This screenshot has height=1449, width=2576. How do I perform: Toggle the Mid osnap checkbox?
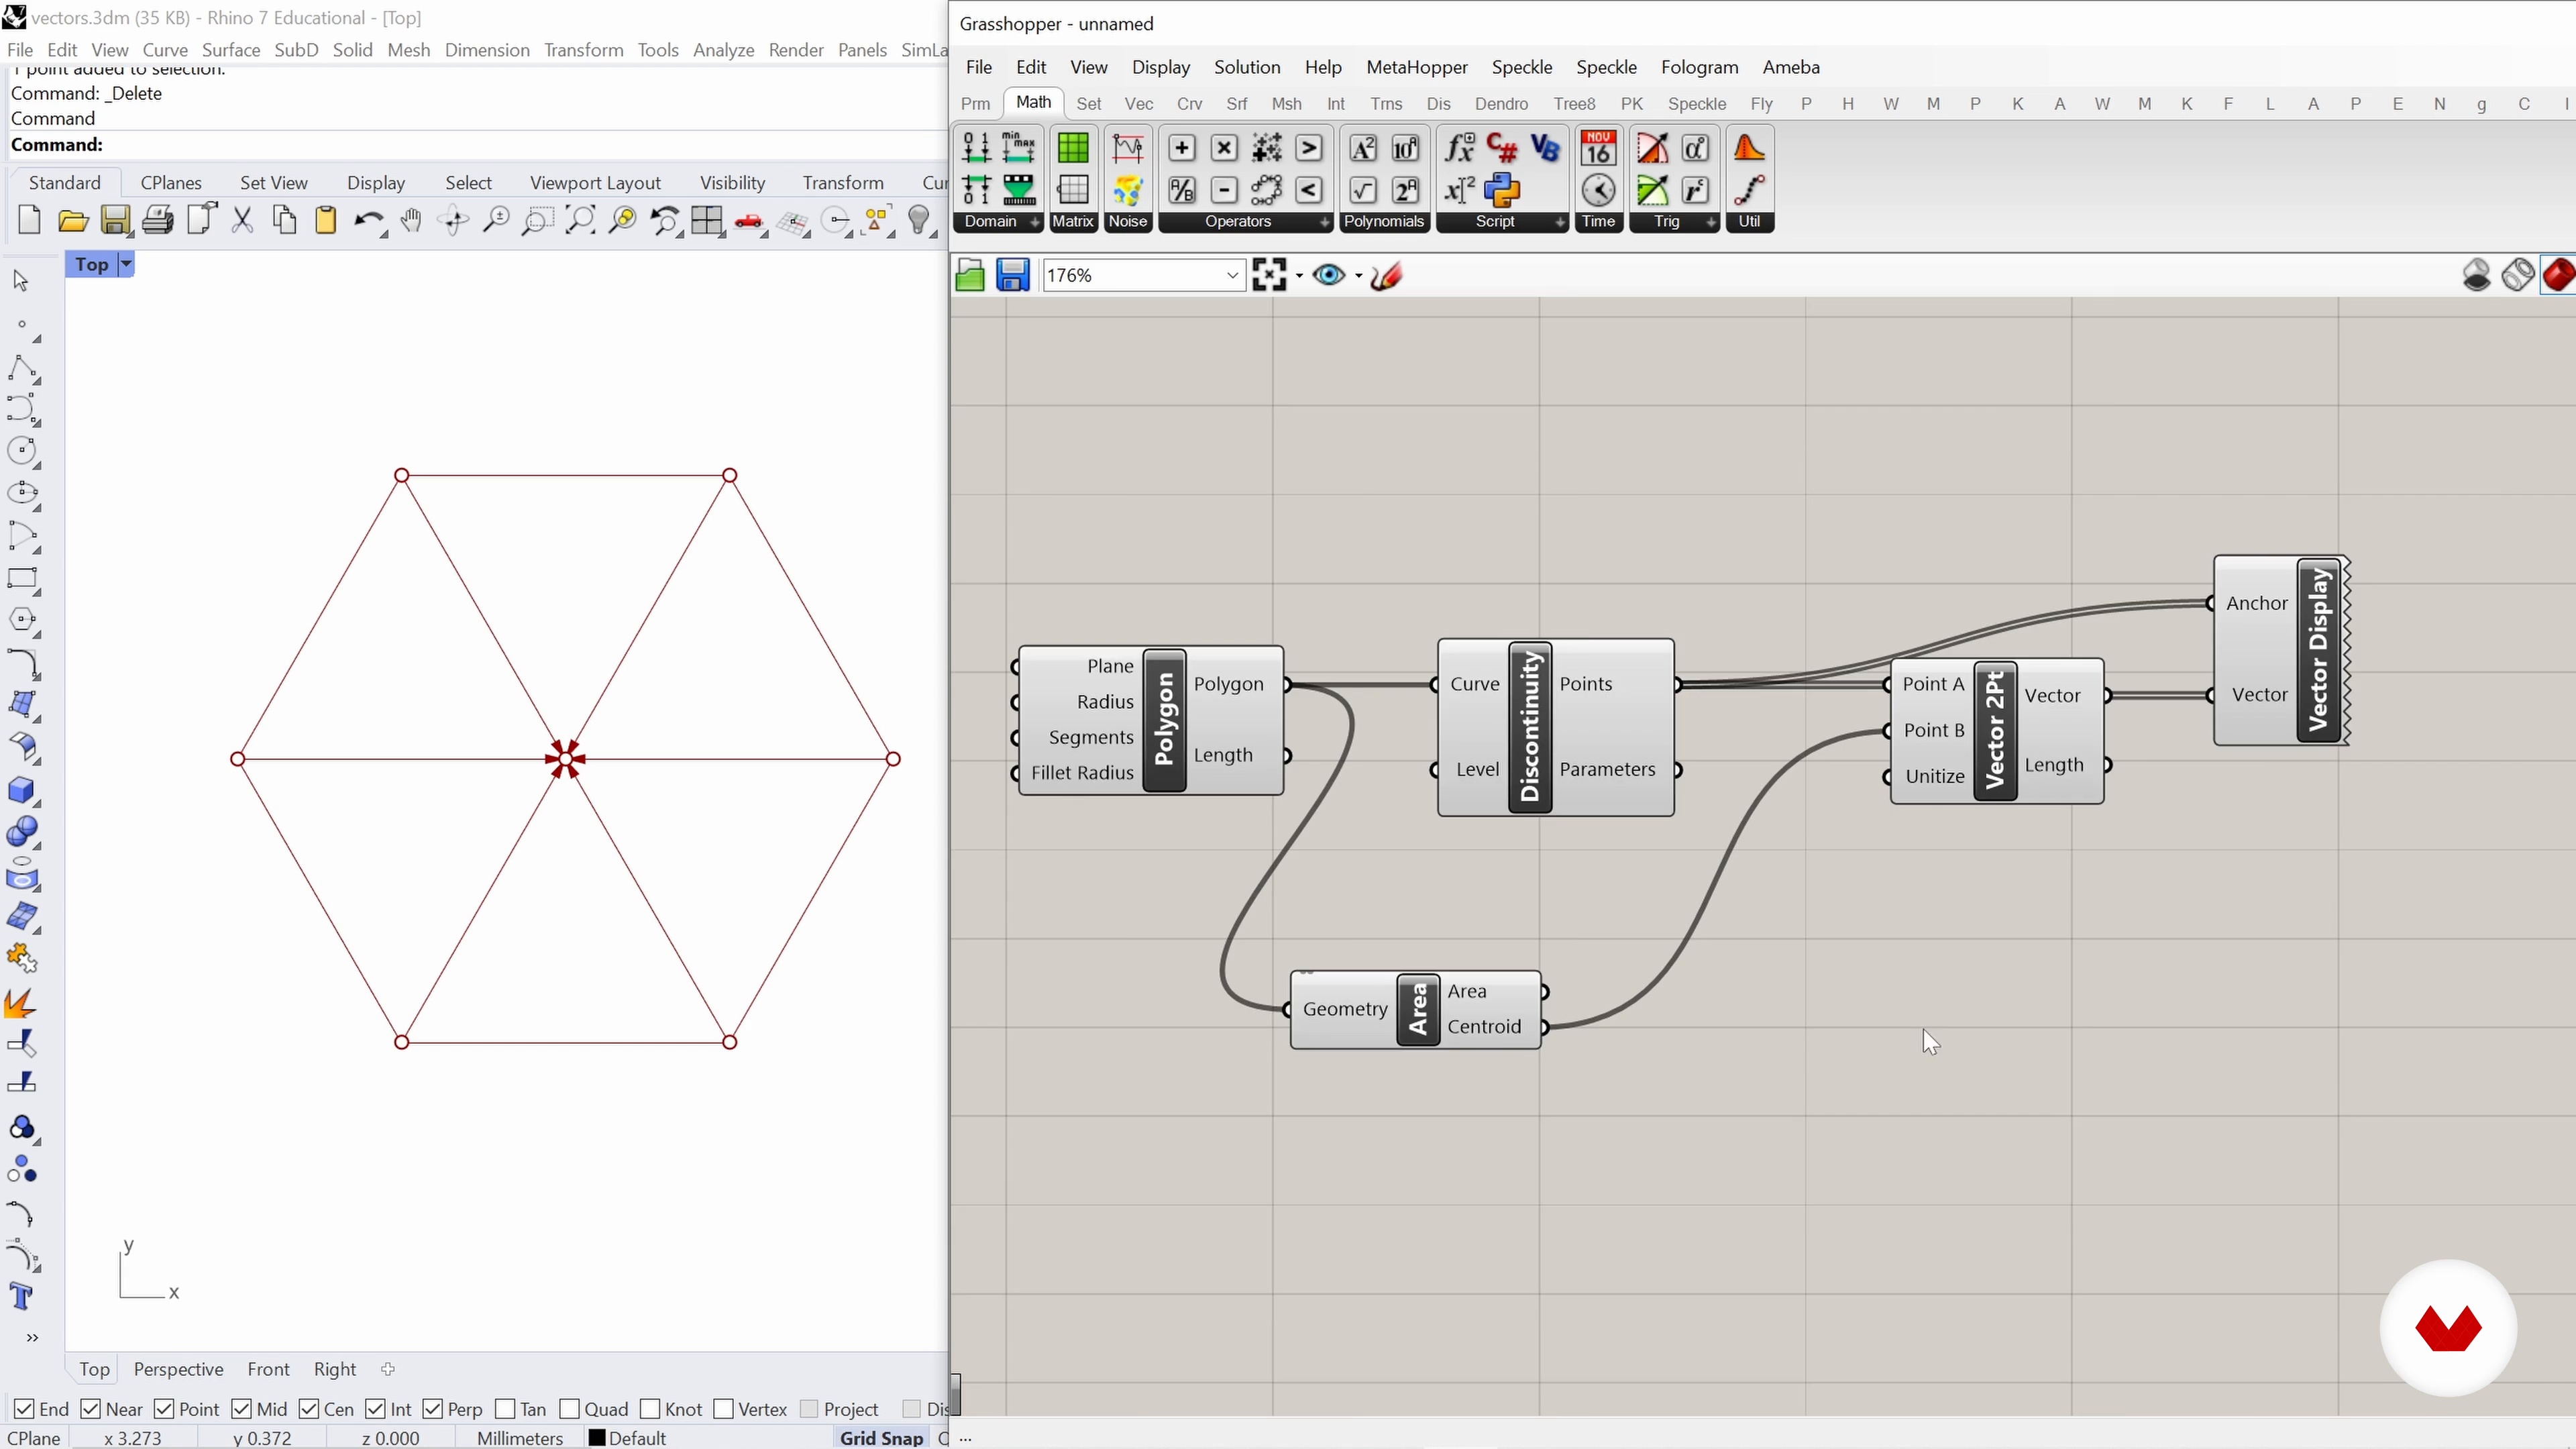click(x=241, y=1409)
